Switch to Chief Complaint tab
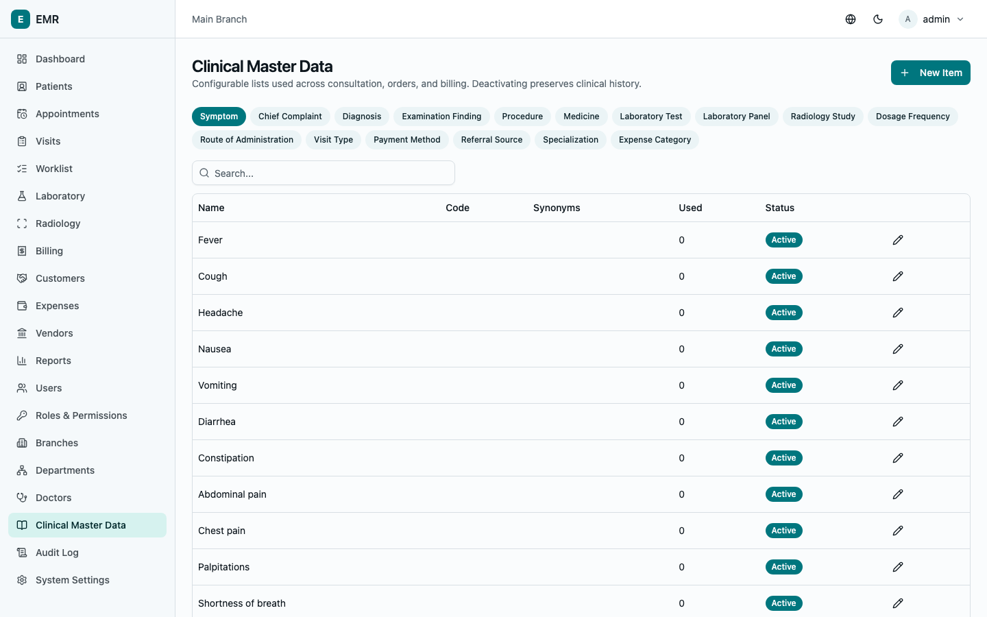Viewport: 987px width, 617px height. 290,117
